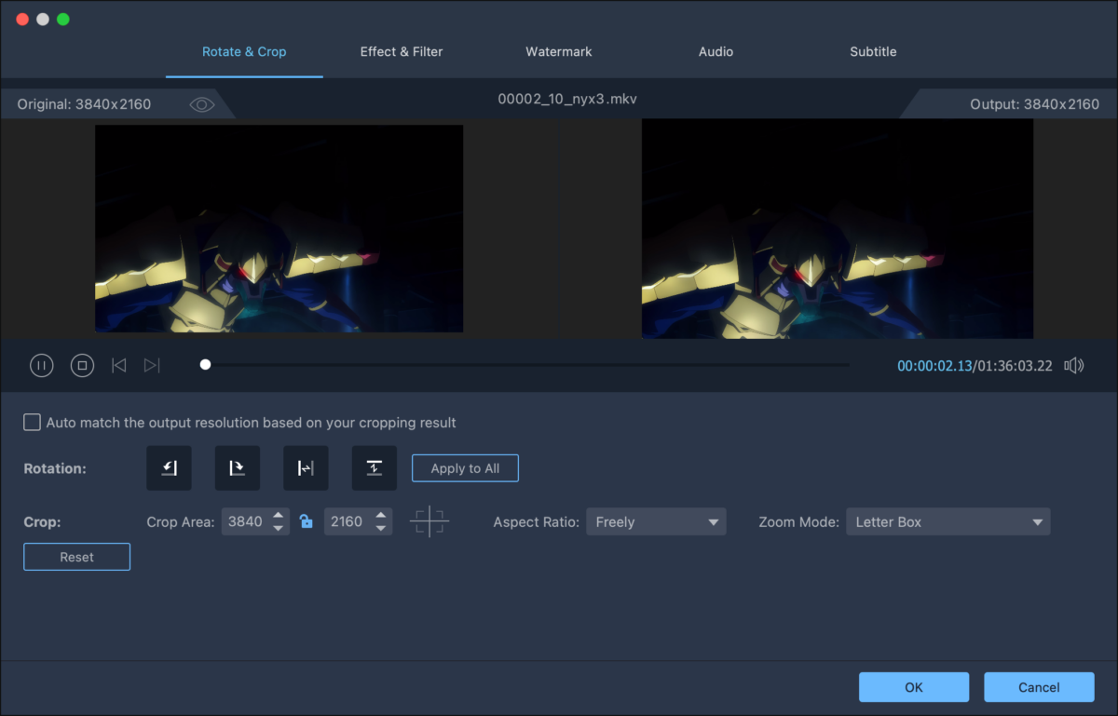
Task: Pause the video playback
Action: tap(41, 366)
